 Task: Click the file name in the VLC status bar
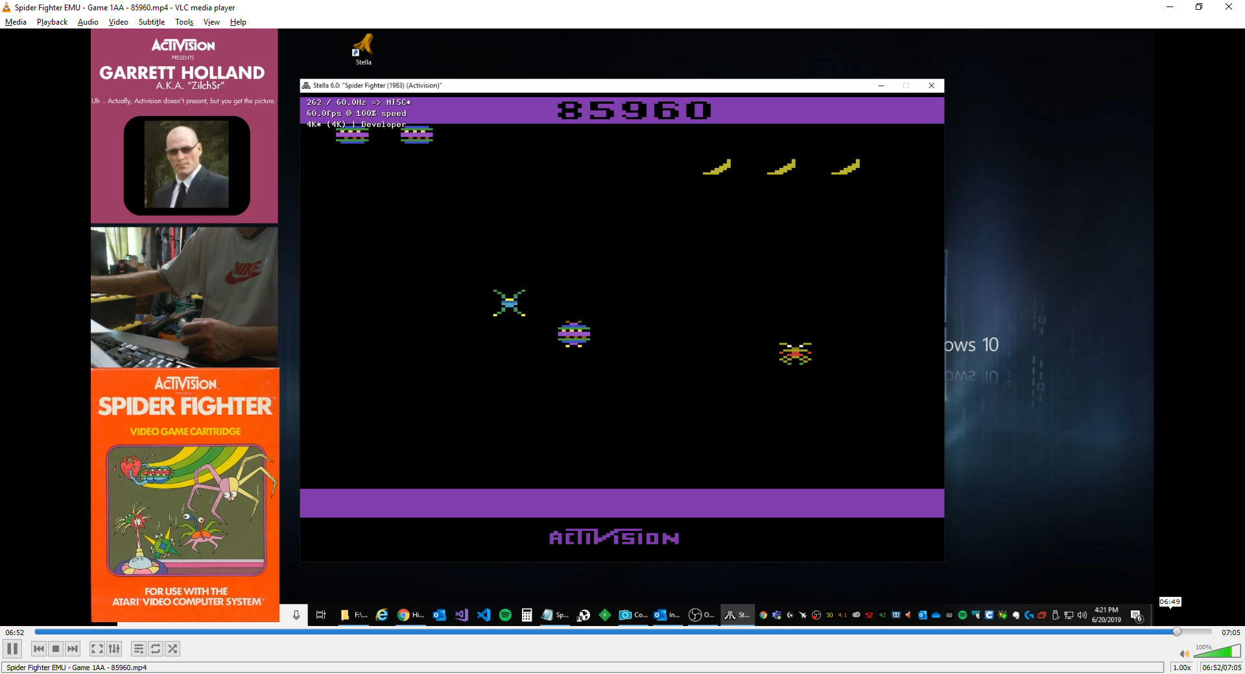(77, 668)
